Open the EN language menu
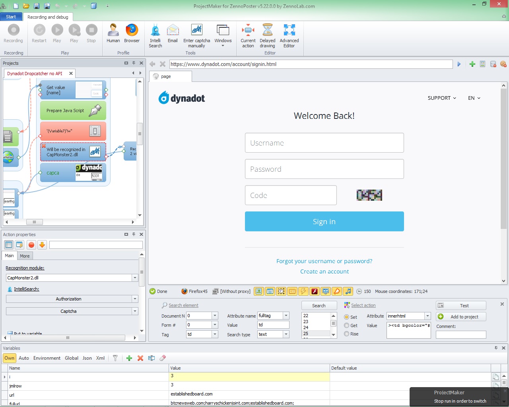This screenshot has height=407, width=509. (x=474, y=98)
